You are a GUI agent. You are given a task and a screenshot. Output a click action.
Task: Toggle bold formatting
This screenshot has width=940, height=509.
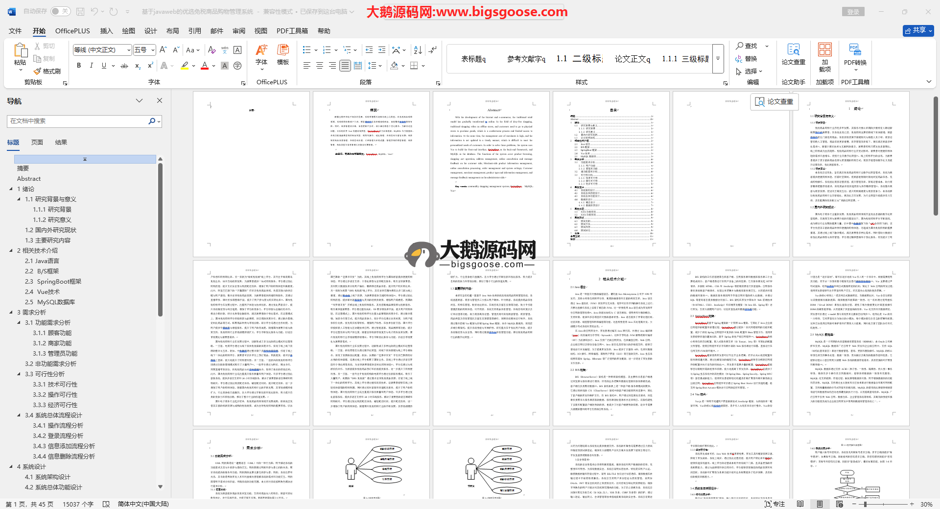click(79, 66)
